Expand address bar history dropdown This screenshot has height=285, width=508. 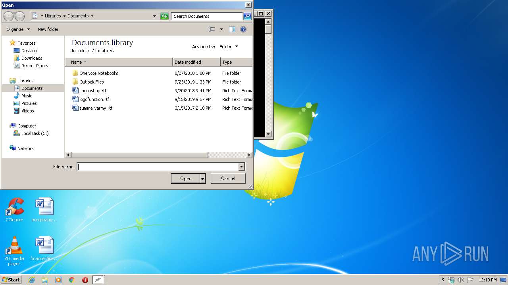[x=154, y=16]
